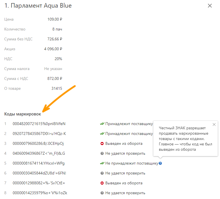
Task: Click status Не удается проверить for code 6
Action: click(x=125, y=173)
